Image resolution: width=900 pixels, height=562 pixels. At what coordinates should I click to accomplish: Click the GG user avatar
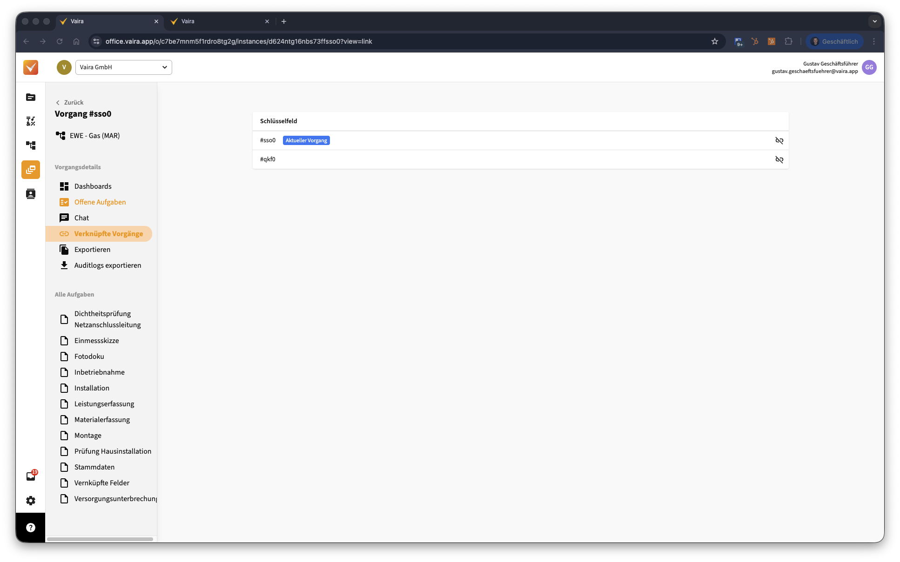[x=869, y=67]
